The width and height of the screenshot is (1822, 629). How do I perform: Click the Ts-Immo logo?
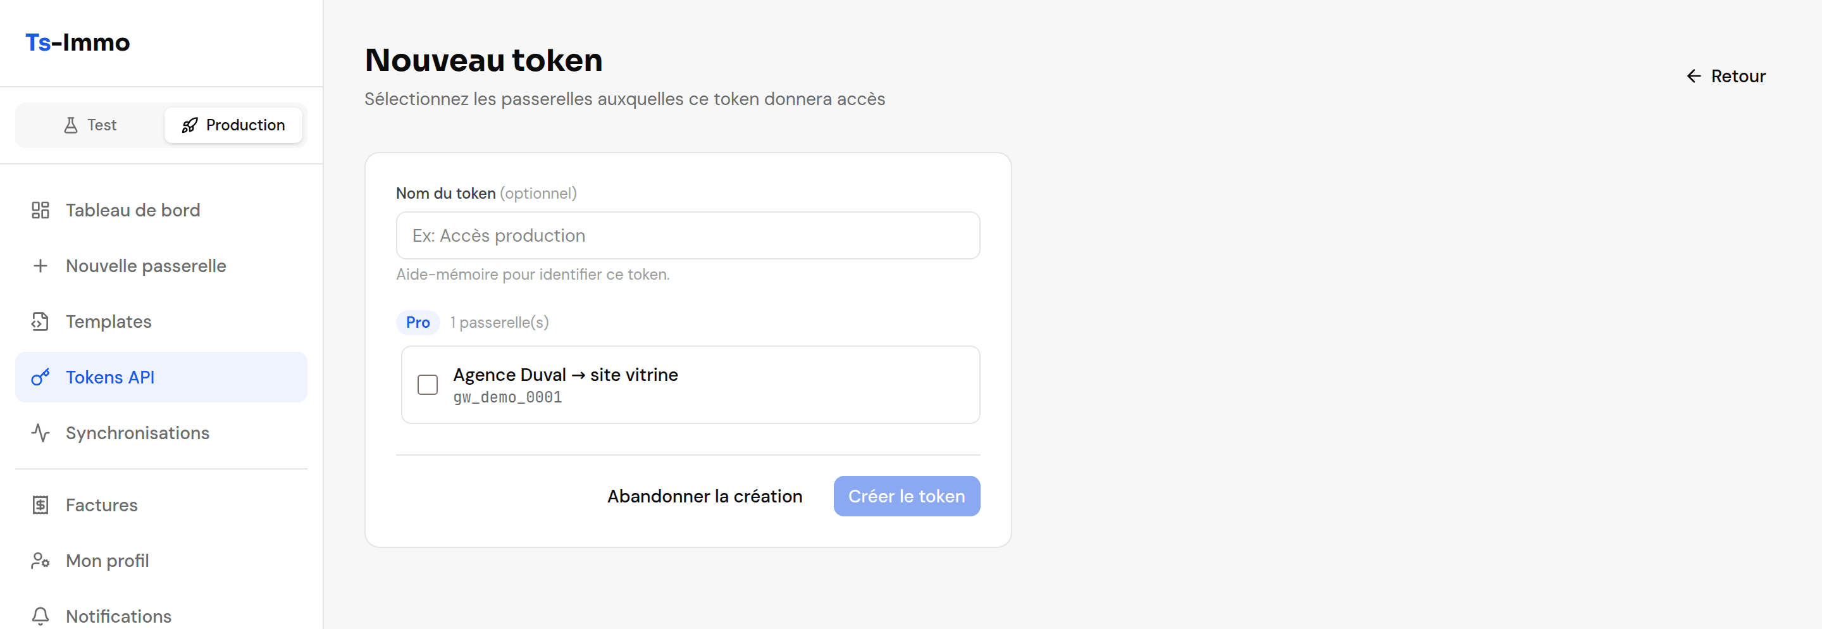(x=78, y=42)
